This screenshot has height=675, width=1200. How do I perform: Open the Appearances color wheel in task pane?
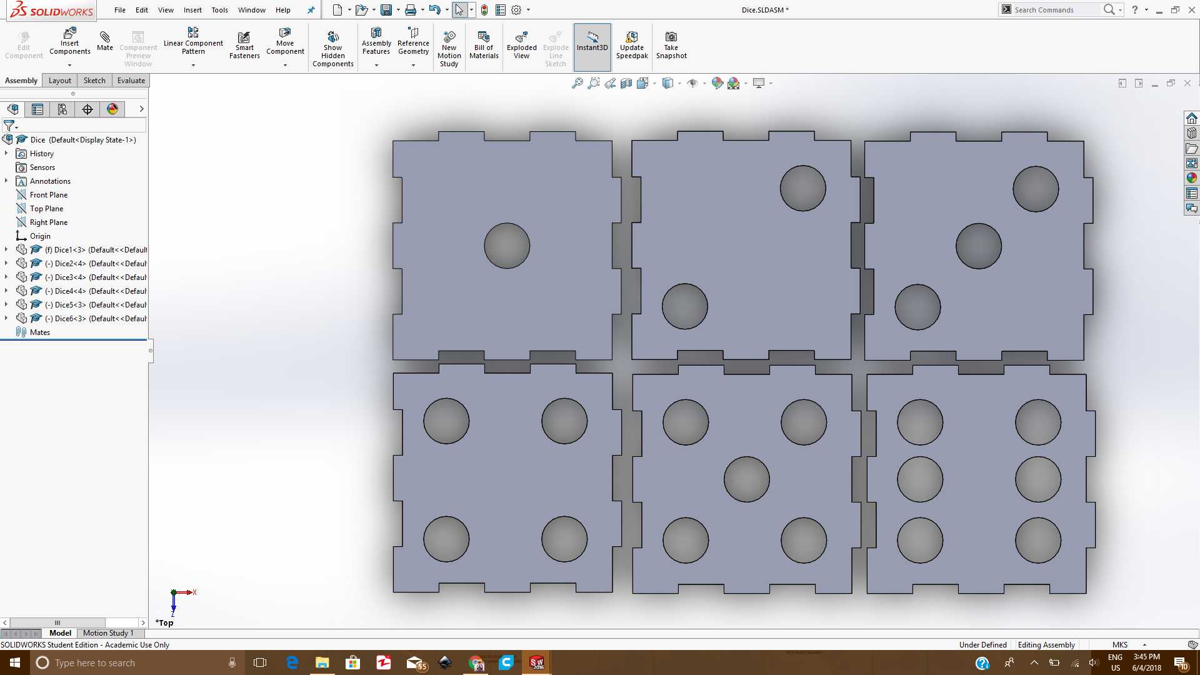(1191, 178)
